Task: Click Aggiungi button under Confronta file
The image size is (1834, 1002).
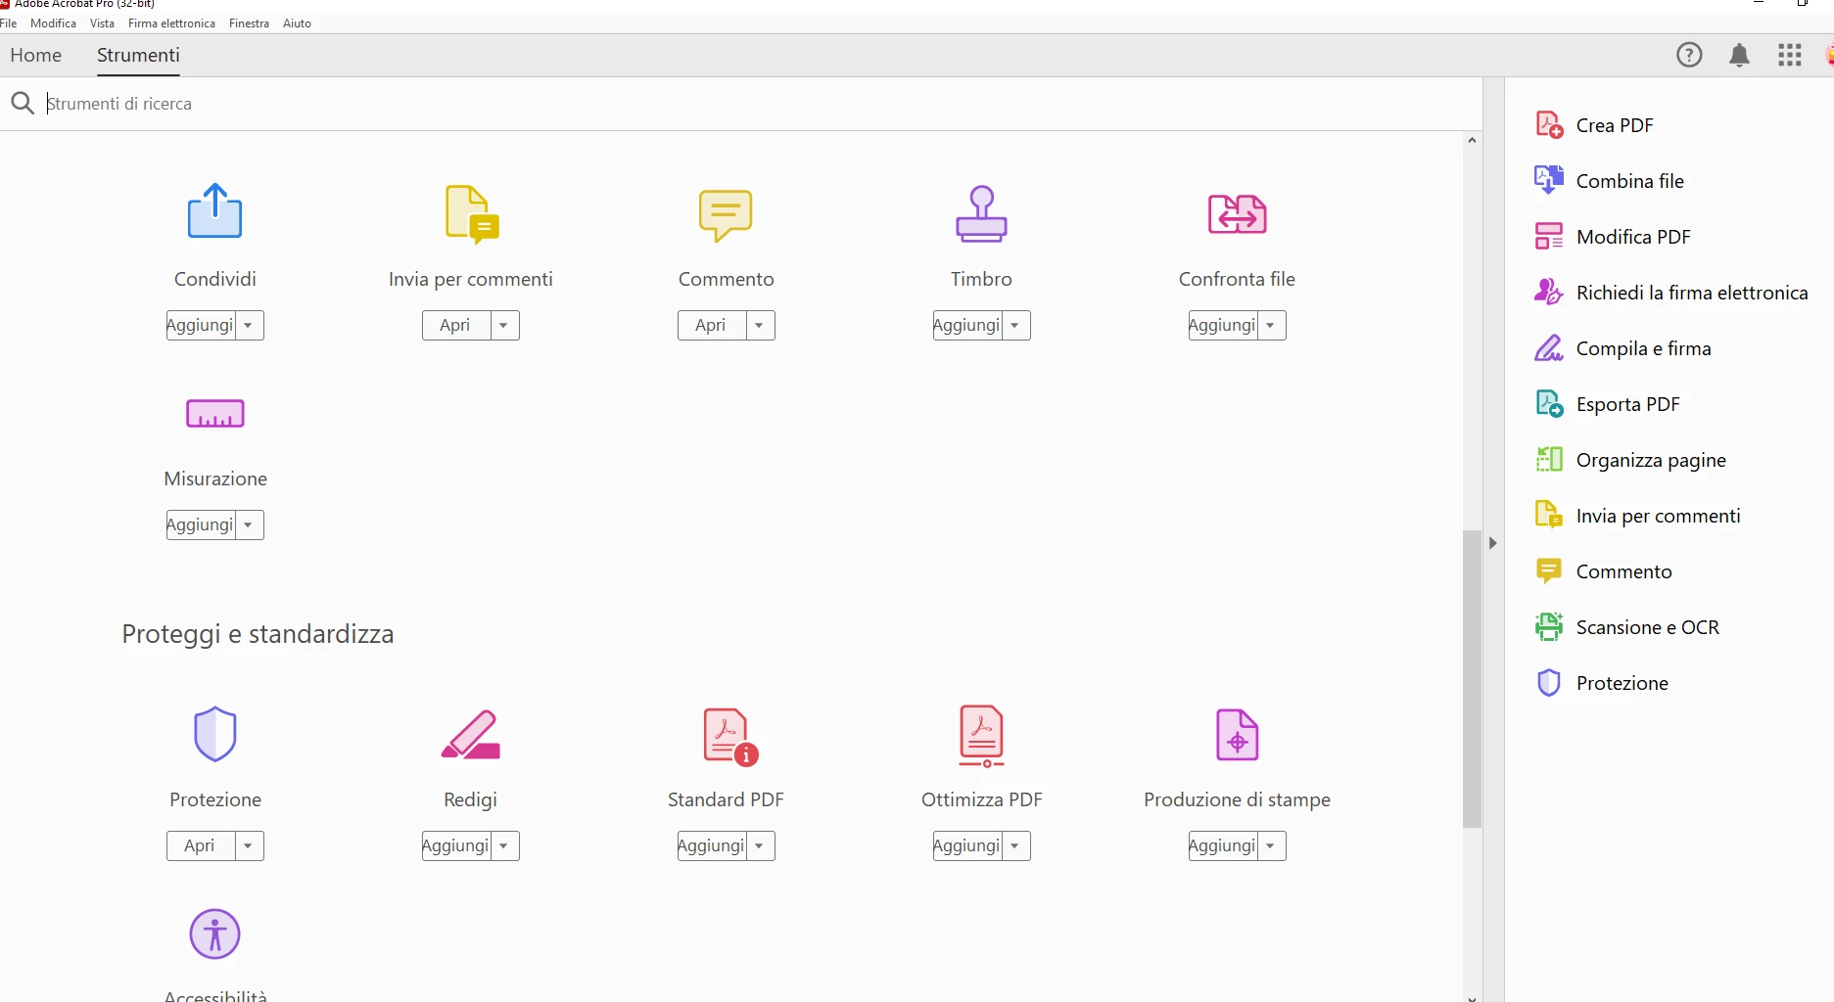Action: (1223, 325)
